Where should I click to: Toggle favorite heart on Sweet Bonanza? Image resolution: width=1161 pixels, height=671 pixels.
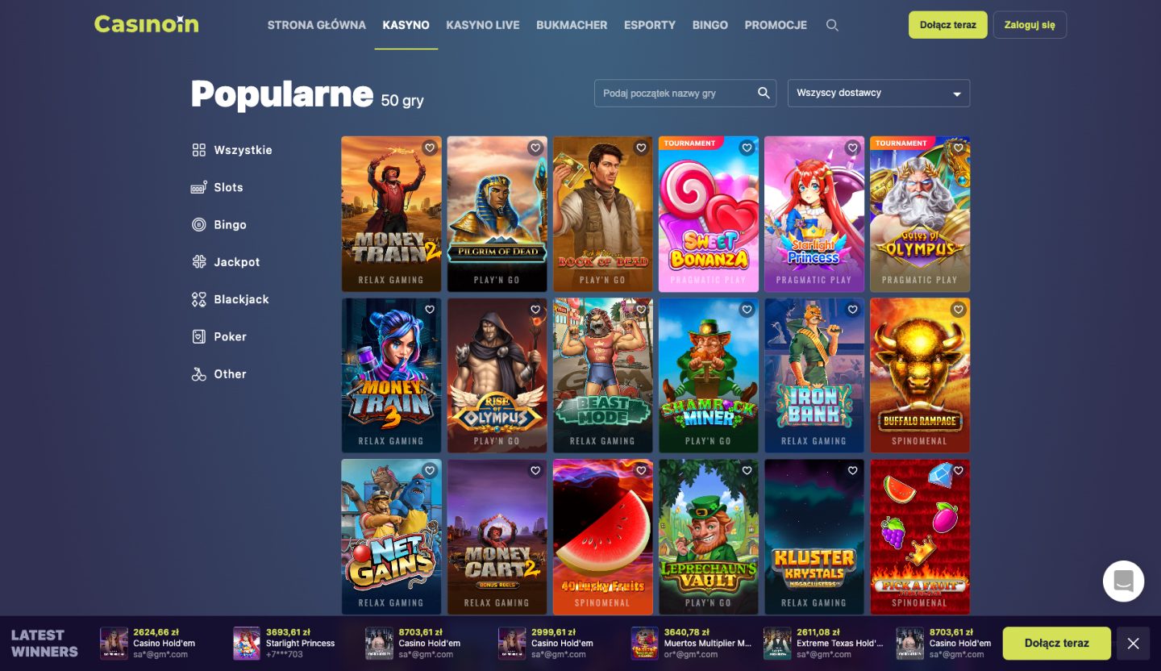point(747,148)
